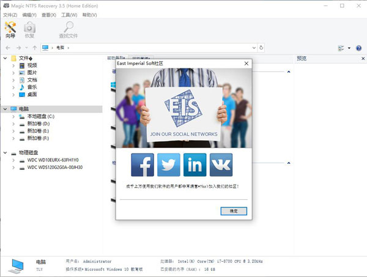The width and height of the screenshot is (367, 277).
Task: Open the 编辑(Y) menu
Action: [x=29, y=15]
